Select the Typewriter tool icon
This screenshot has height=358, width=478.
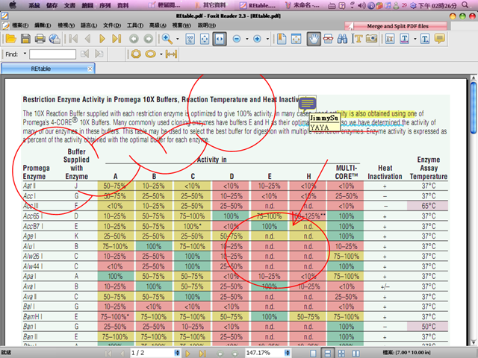coord(390,39)
